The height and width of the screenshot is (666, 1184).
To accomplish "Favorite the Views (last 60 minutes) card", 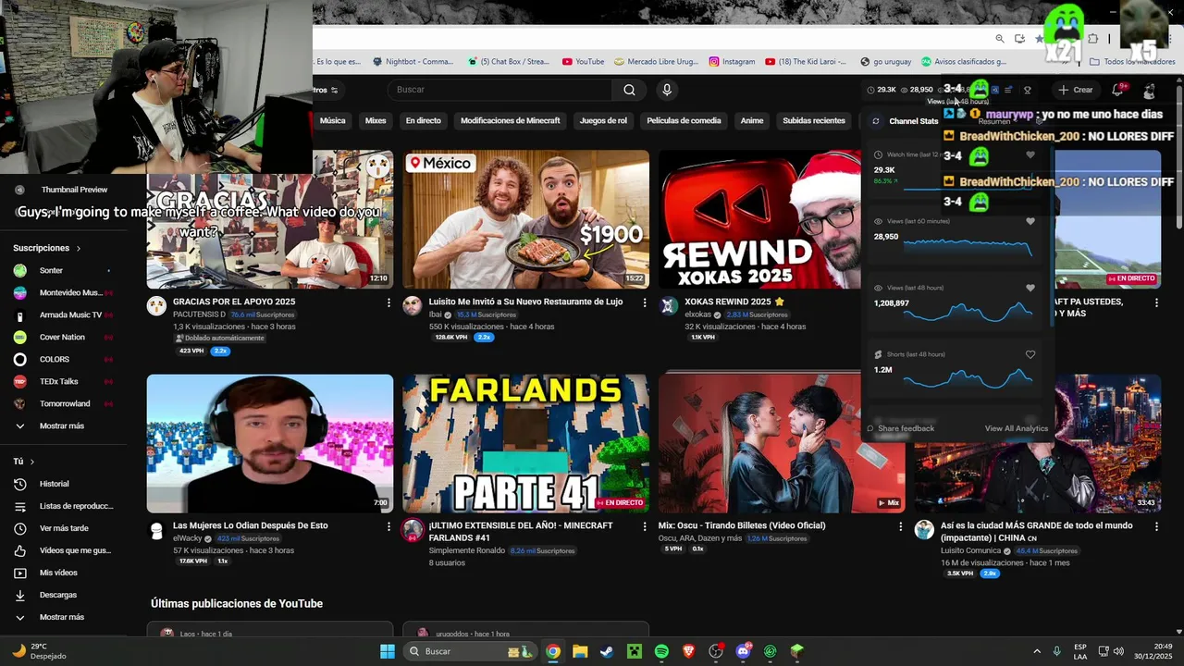I will pyautogui.click(x=1030, y=222).
